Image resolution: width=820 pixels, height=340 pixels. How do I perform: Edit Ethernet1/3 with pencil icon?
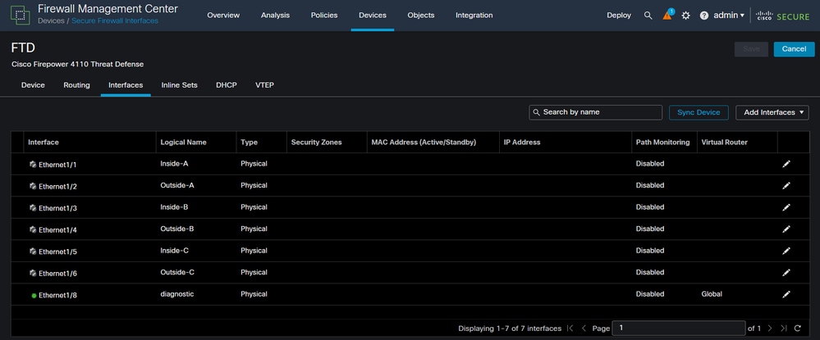point(786,207)
